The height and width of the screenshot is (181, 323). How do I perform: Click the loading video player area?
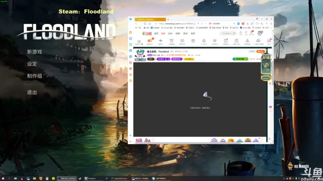tap(200, 99)
